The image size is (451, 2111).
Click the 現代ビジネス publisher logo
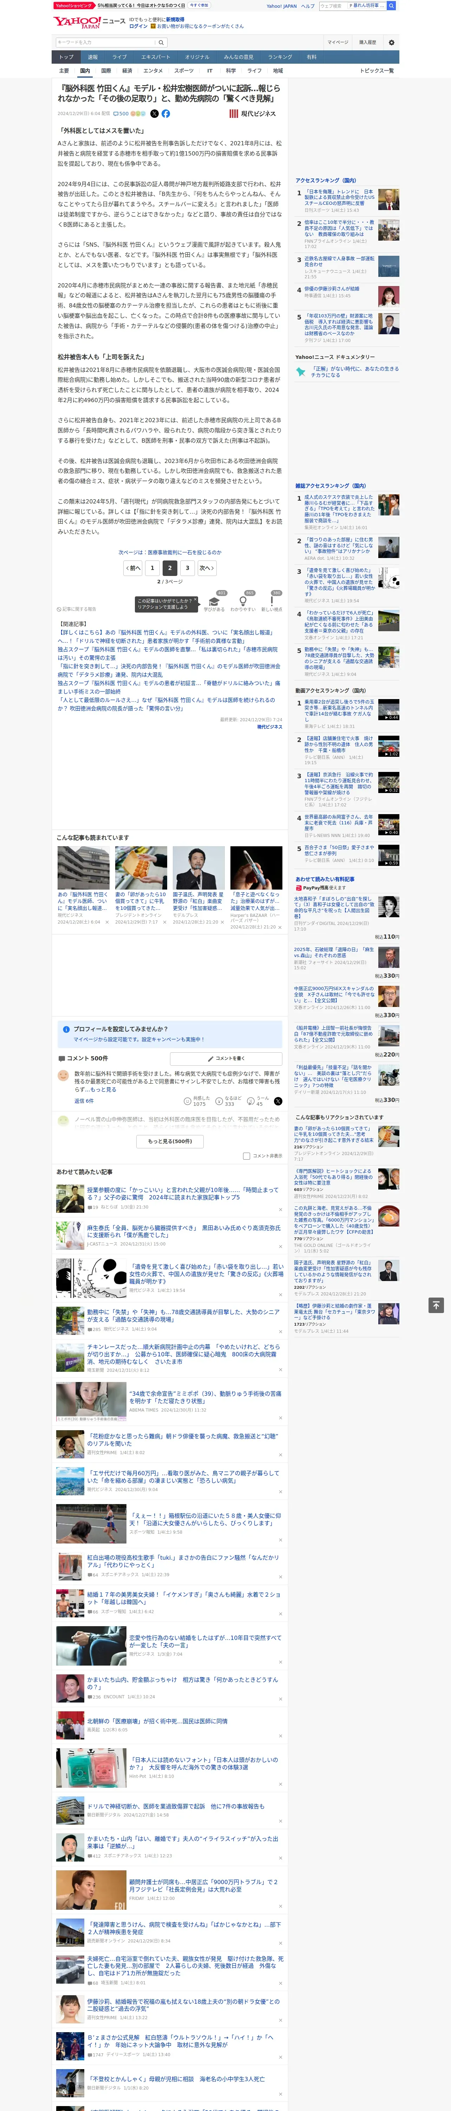253,114
